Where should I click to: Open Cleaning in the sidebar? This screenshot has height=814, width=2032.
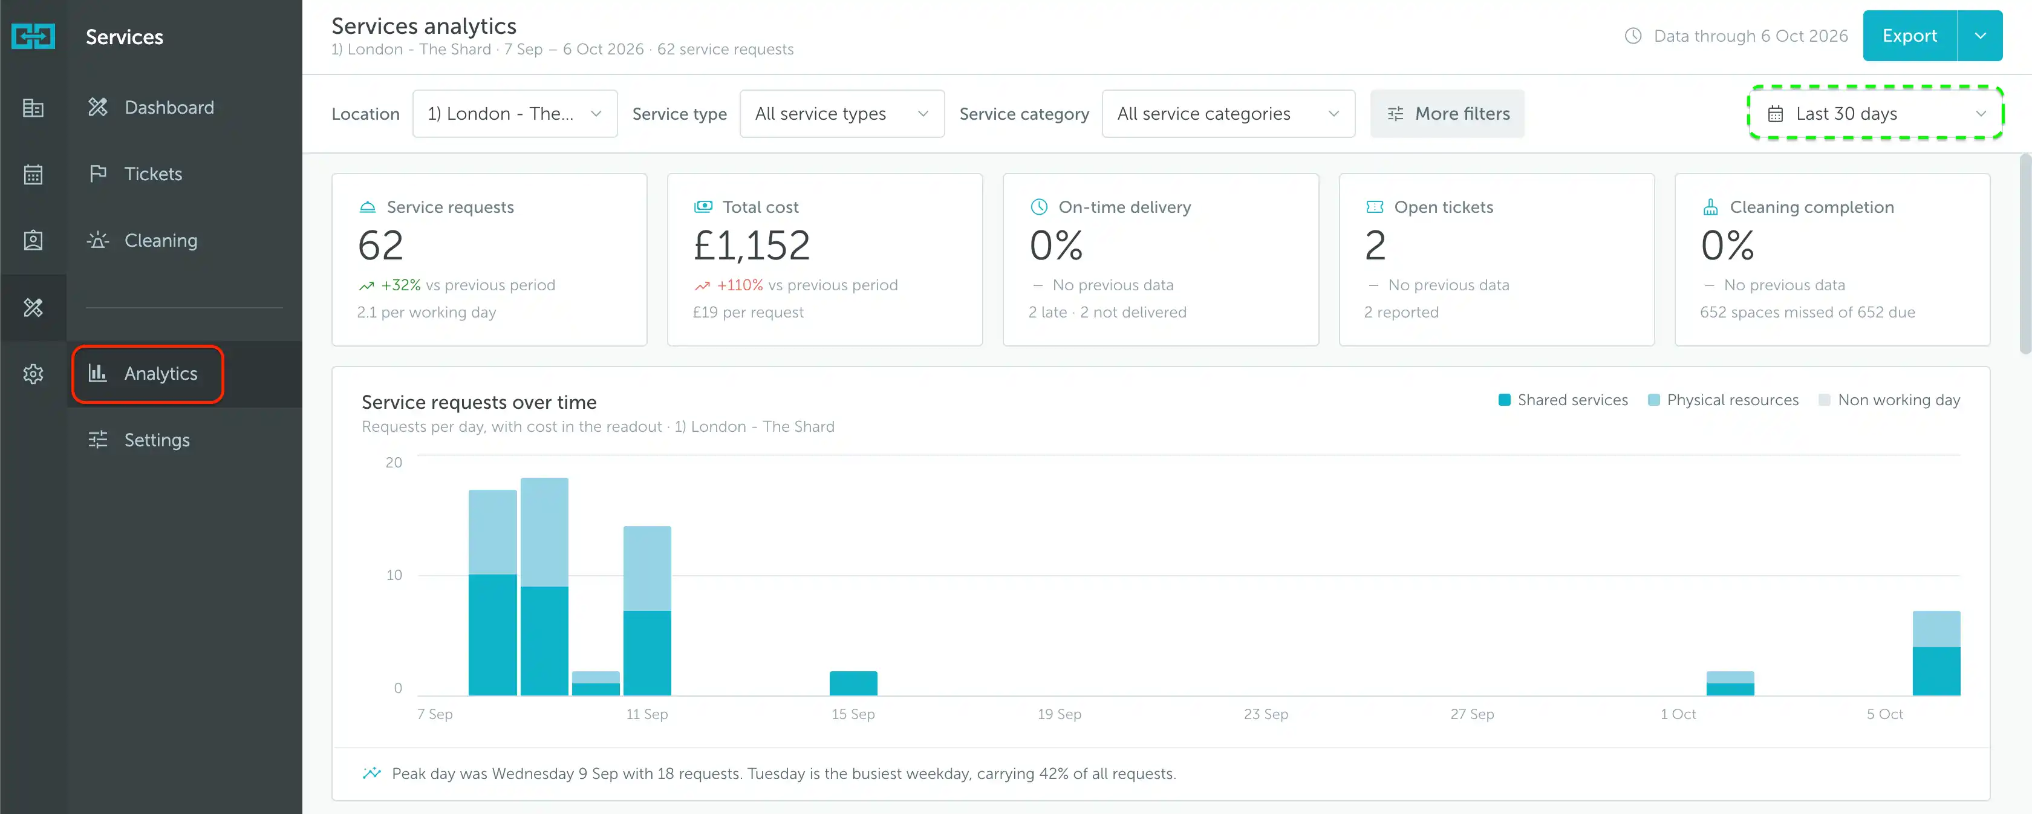[x=184, y=241]
